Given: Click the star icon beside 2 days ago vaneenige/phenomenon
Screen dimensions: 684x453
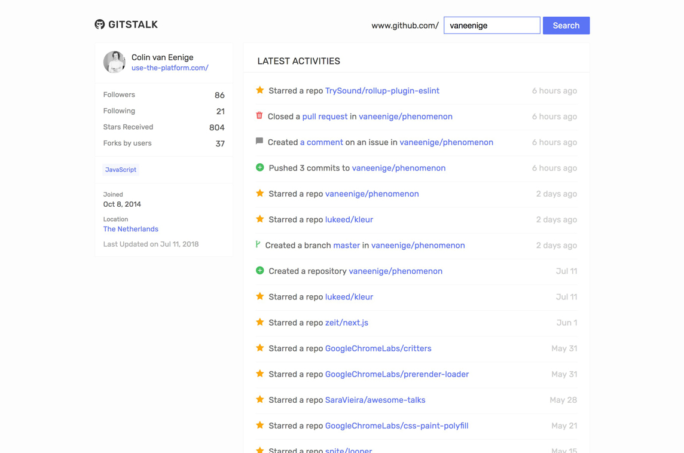Looking at the screenshot, I should coord(260,193).
